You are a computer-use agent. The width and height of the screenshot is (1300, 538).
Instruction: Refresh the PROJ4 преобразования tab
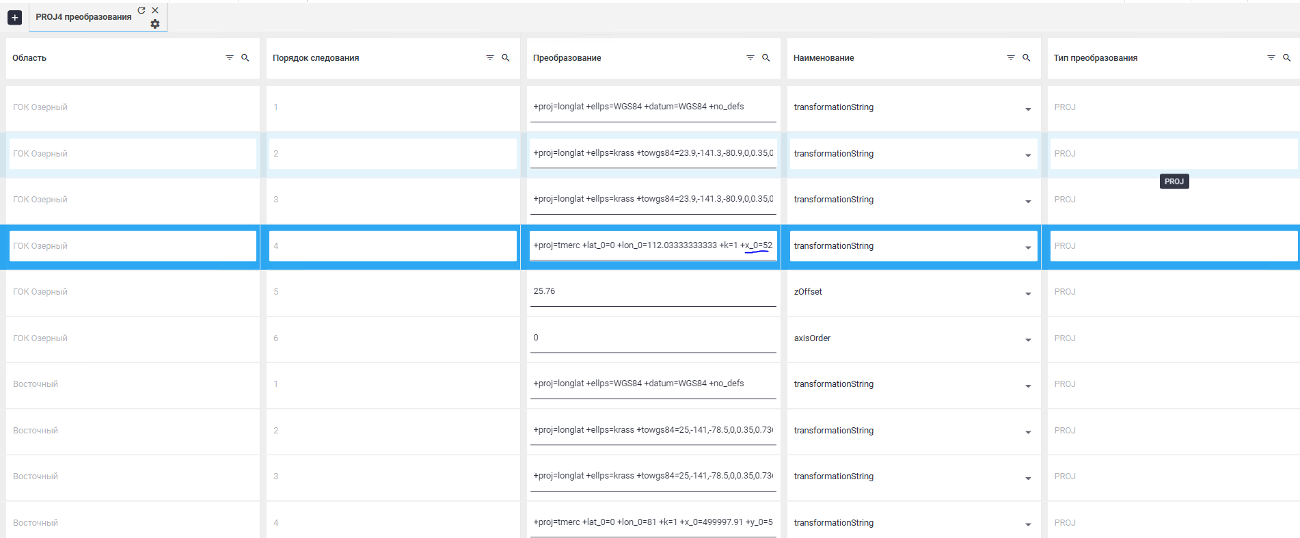(141, 10)
